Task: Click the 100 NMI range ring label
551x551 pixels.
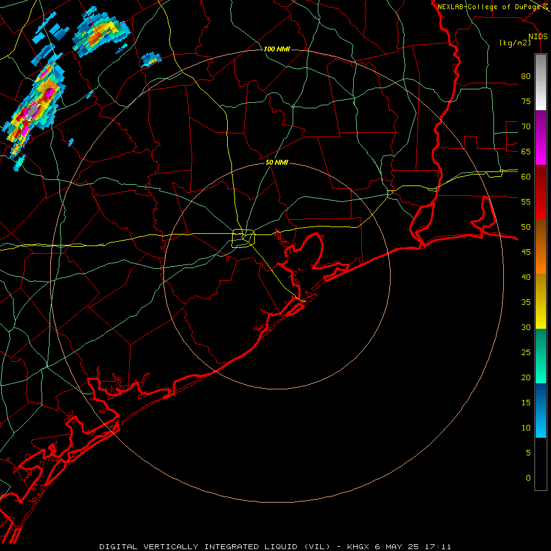Action: (277, 49)
